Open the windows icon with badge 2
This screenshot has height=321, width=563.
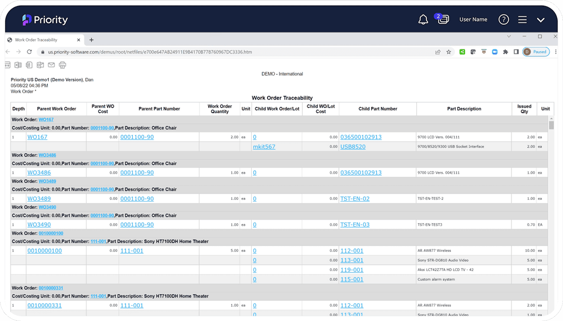pyautogui.click(x=443, y=19)
